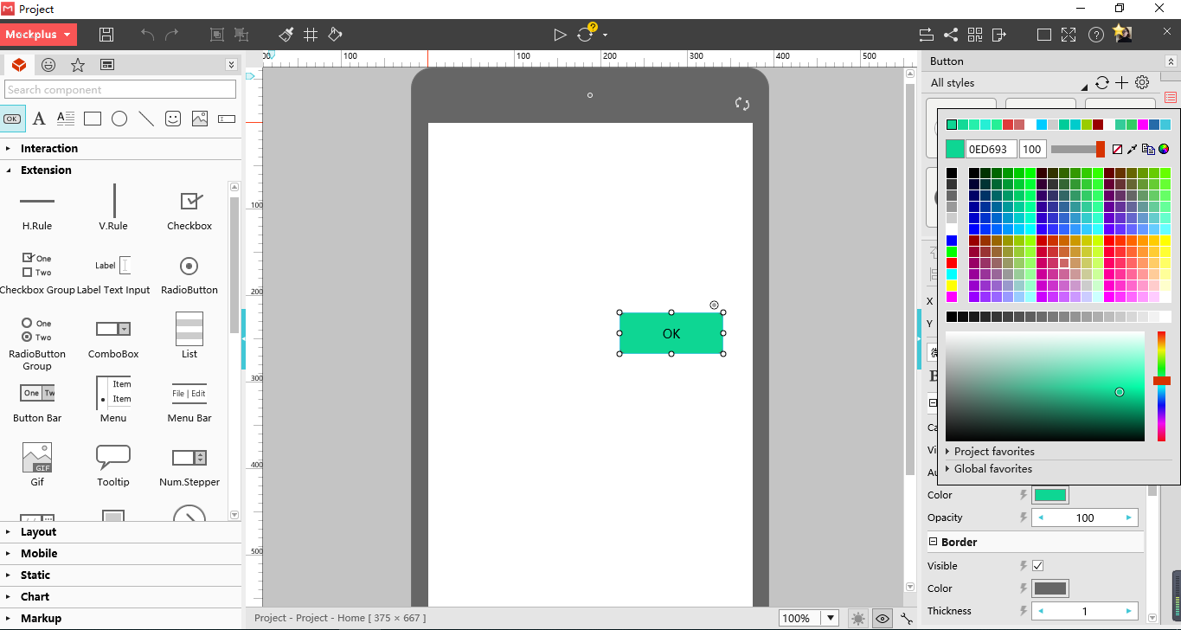Image resolution: width=1181 pixels, height=630 pixels.
Task: Switch to the components cube tab
Action: [19, 65]
